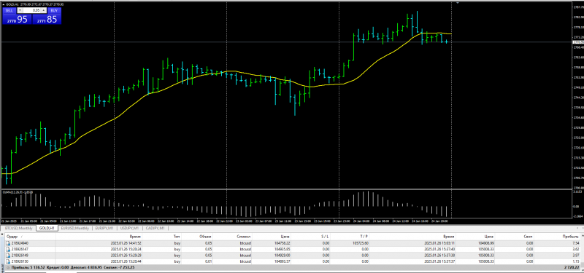This screenshot has width=584, height=273.
Task: Click order icon for 218926147
Action: click(x=8, y=249)
